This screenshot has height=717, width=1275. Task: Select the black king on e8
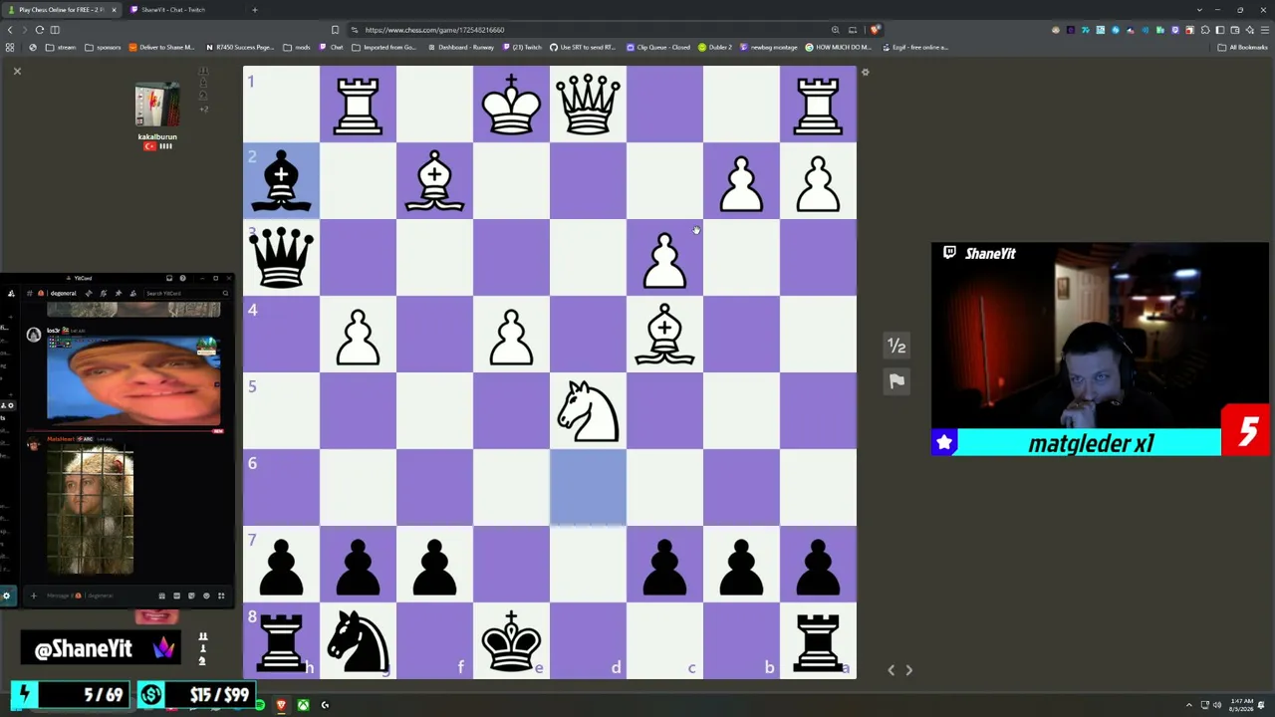[511, 640]
